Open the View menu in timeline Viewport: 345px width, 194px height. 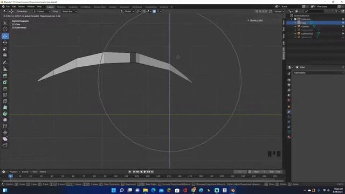point(34,172)
